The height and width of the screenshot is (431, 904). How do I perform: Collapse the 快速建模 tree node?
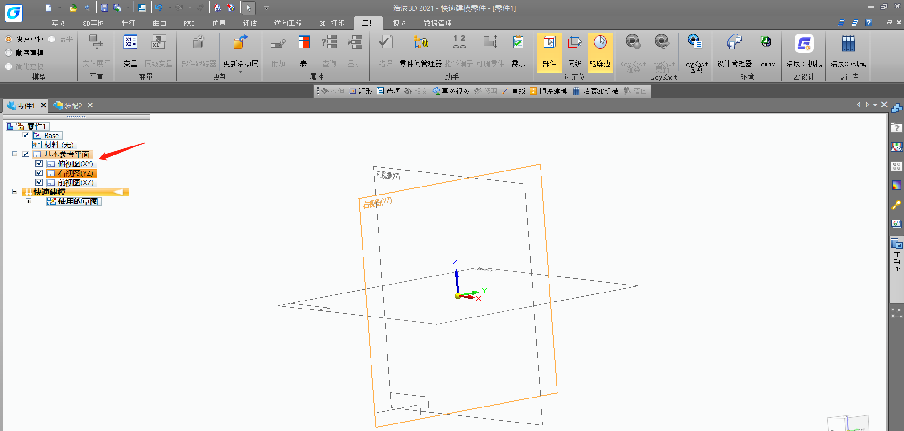[15, 192]
